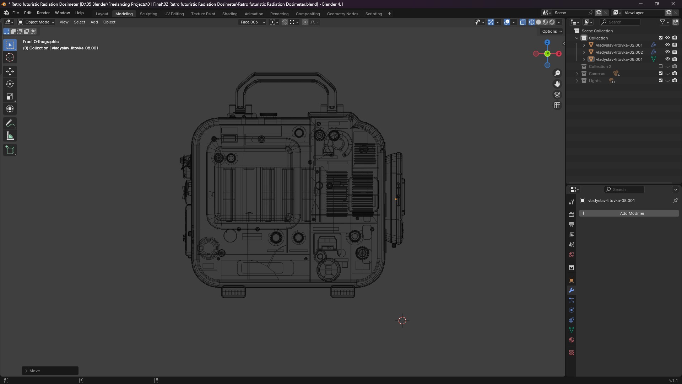The height and width of the screenshot is (384, 682).
Task: Activate the Rotate tool
Action: [x=10, y=84]
